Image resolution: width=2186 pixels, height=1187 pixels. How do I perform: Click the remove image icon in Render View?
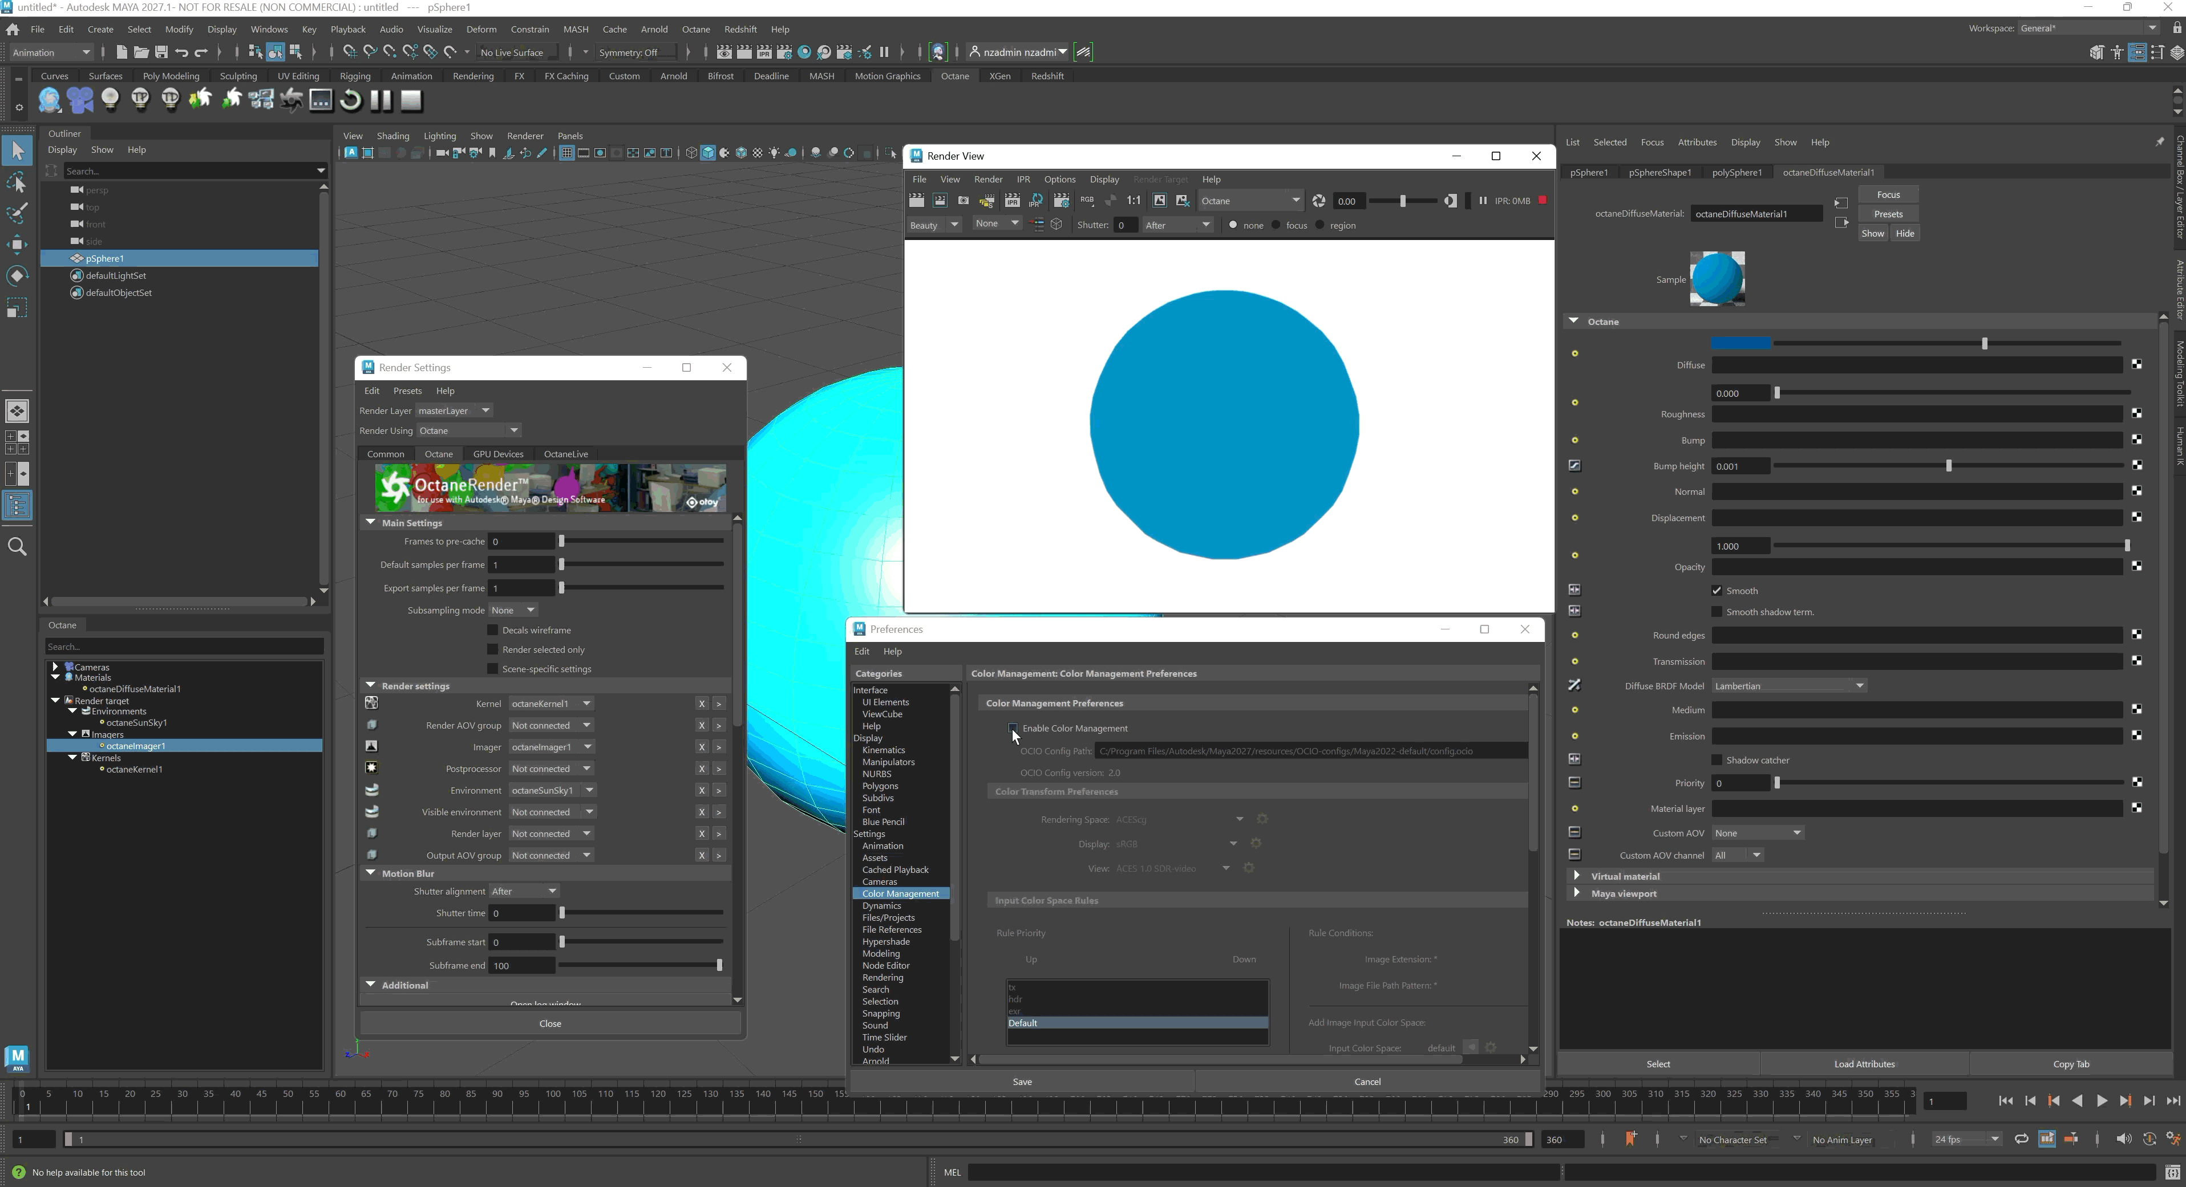[x=1183, y=201]
